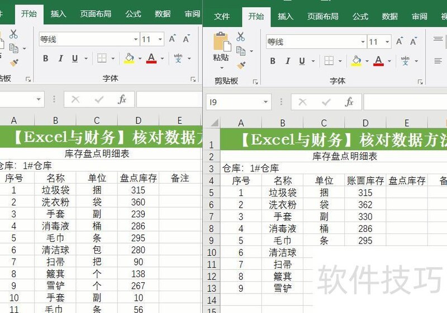Click cell 239 in left window
The height and width of the screenshot is (313, 447).
click(138, 214)
